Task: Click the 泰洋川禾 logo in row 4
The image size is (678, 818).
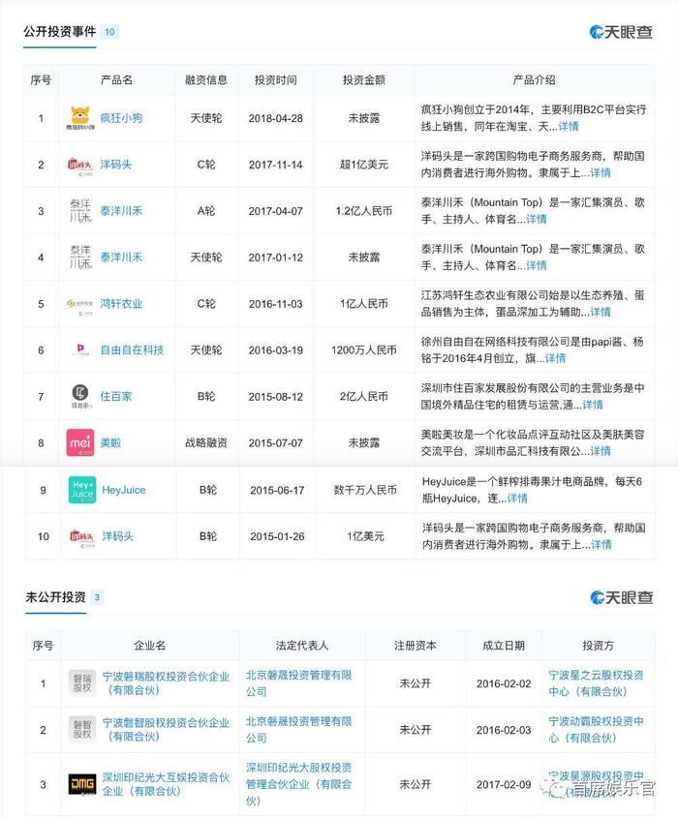Action: click(x=79, y=258)
